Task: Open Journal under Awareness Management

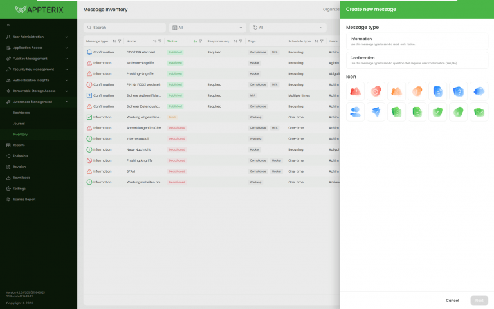Action: pyautogui.click(x=19, y=124)
